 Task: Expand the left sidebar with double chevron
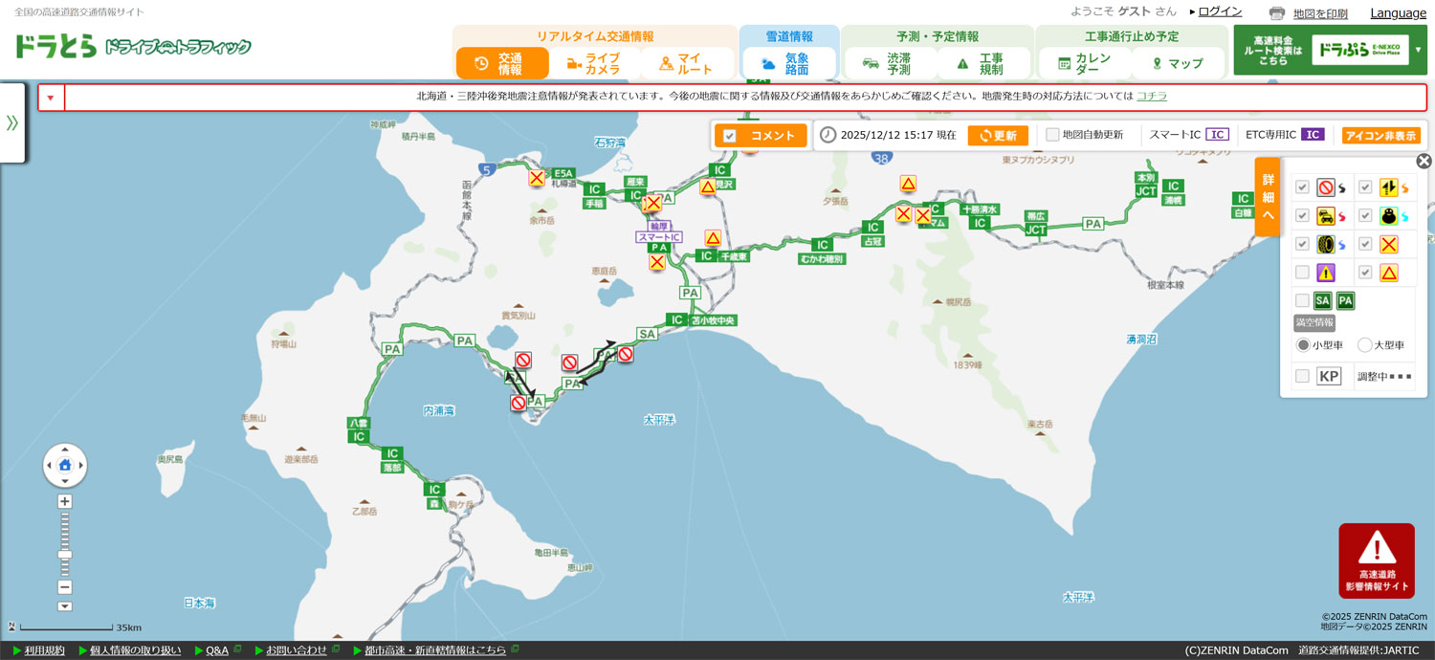point(12,122)
